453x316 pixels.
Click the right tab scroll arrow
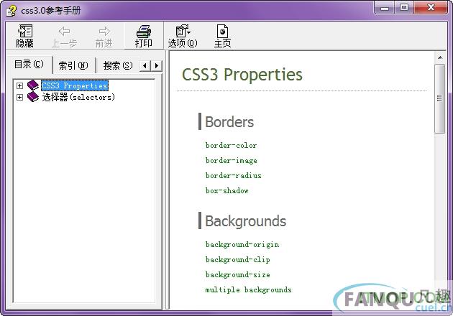[x=157, y=66]
